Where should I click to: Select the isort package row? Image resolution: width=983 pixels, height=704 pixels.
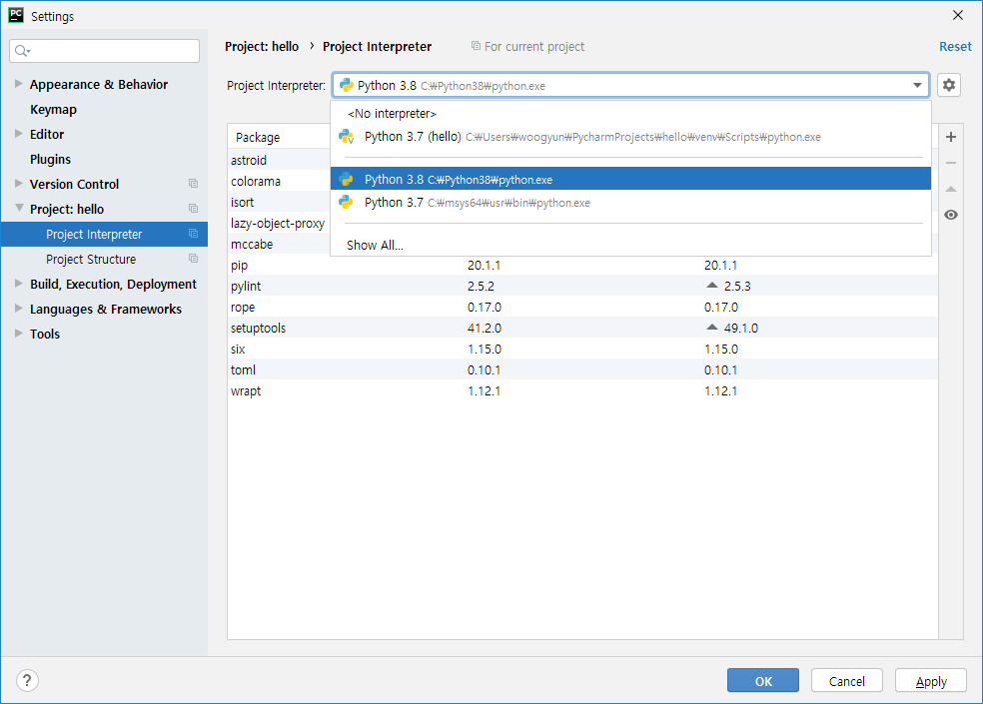[279, 202]
